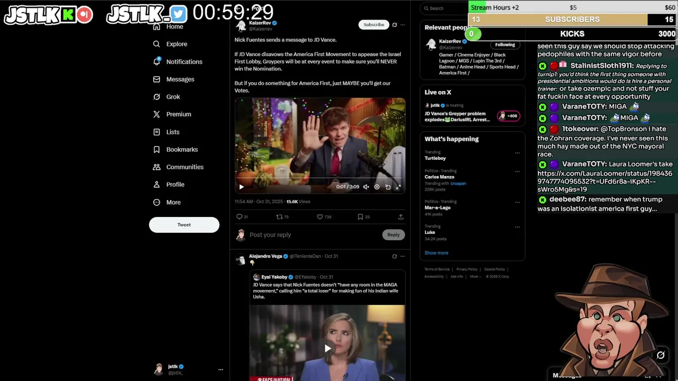
Task: Open Cookie Policy footer link
Action: [494, 269]
